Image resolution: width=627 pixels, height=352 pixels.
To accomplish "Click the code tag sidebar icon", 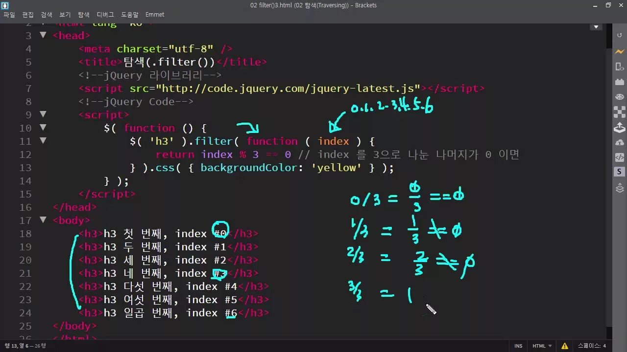I will (x=620, y=157).
